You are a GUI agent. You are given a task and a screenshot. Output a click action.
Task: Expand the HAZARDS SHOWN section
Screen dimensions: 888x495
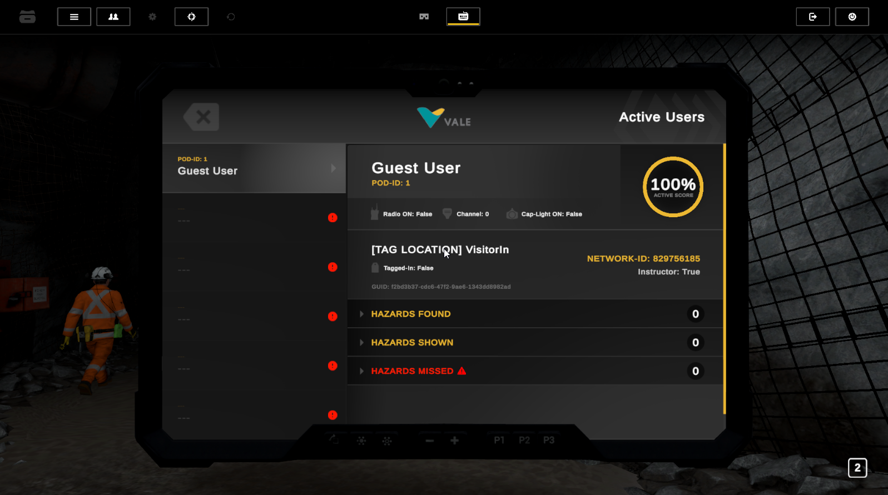coord(411,343)
